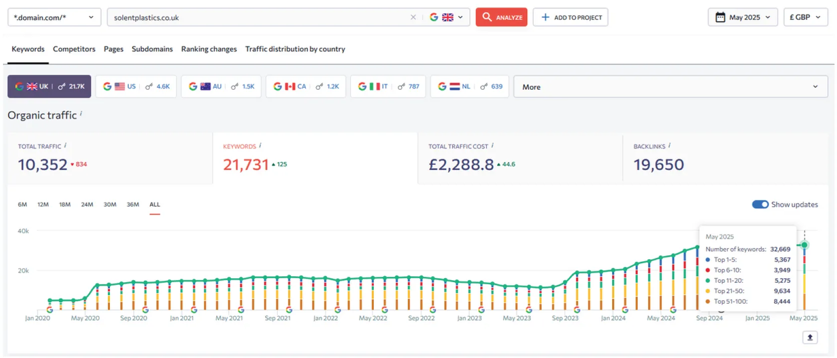Click the Google update marker near May 2023
The height and width of the screenshot is (358, 837).
coord(529,310)
